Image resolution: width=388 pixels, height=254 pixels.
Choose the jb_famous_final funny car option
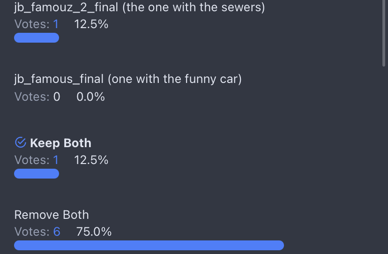[x=128, y=79]
